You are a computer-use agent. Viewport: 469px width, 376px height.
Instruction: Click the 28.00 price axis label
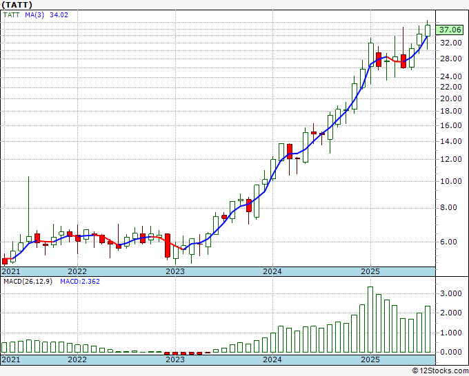(x=451, y=59)
